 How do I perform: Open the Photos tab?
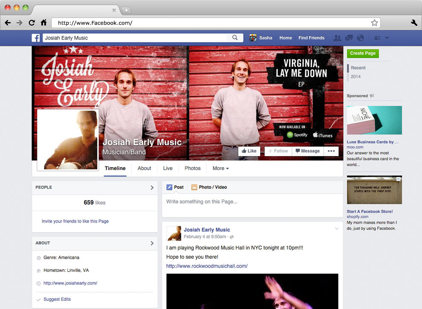192,169
